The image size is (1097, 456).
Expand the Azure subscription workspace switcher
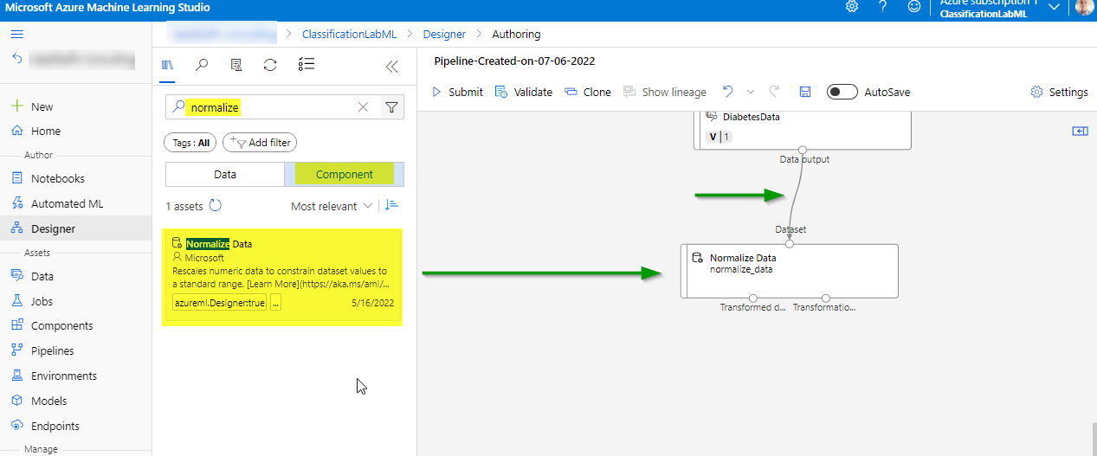(1054, 8)
